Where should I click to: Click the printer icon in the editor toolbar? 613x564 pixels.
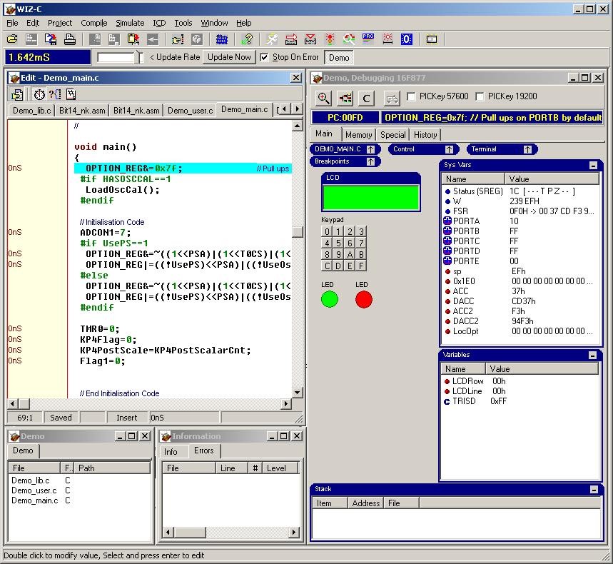[70, 38]
